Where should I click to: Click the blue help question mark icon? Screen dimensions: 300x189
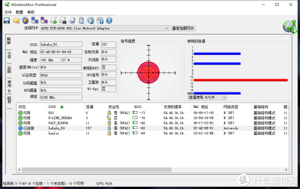click(x=109, y=20)
